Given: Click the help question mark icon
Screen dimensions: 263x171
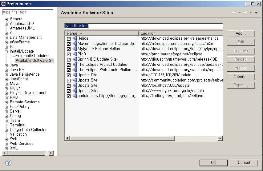Looking at the screenshot, I should pos(8,163).
